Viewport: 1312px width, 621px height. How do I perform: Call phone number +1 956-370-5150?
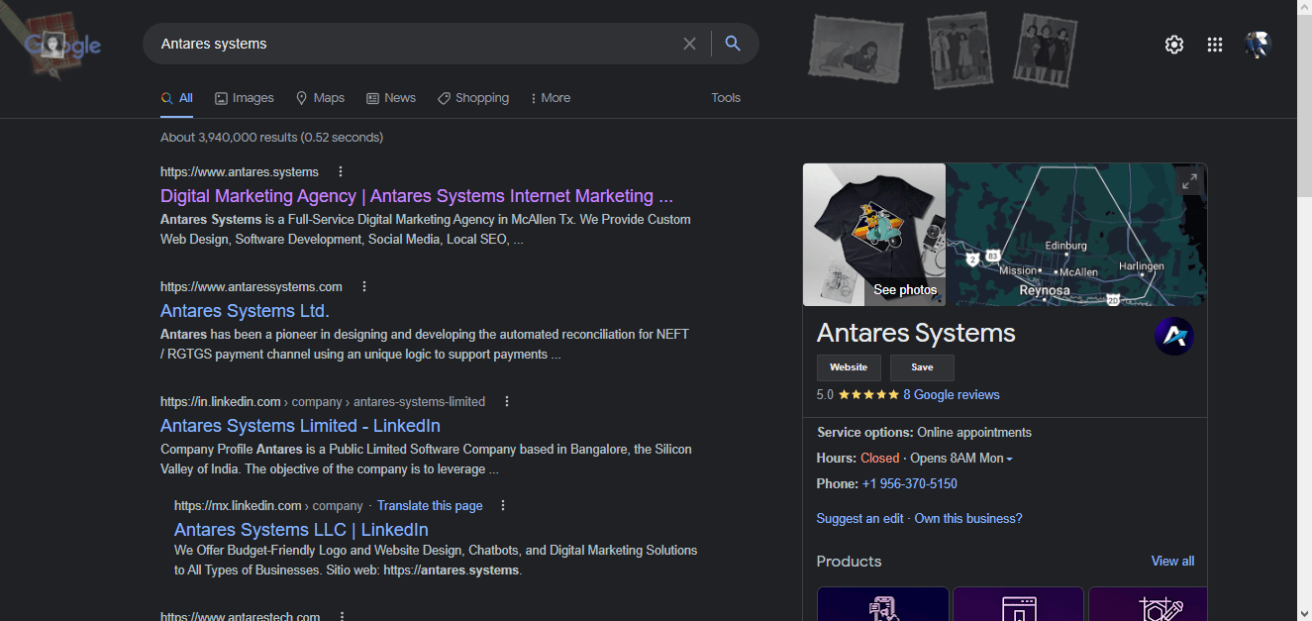tap(910, 484)
